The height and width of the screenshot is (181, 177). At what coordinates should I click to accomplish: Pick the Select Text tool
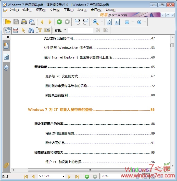(39, 30)
